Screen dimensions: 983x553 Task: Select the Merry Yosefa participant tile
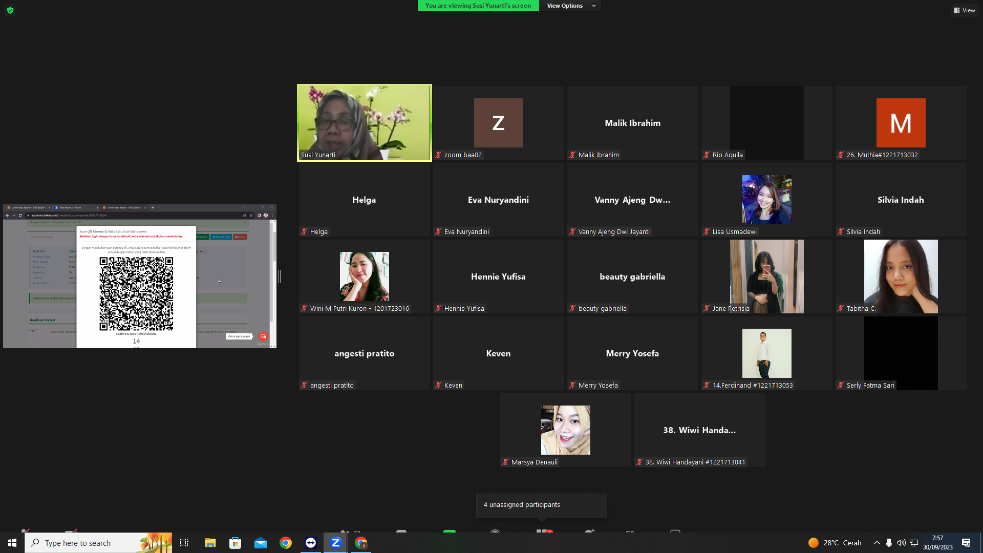point(633,353)
